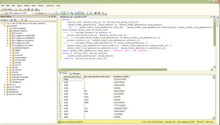Comment out the selected lines icon
Image resolution: width=220 pixels, height=125 pixels.
click(x=88, y=13)
